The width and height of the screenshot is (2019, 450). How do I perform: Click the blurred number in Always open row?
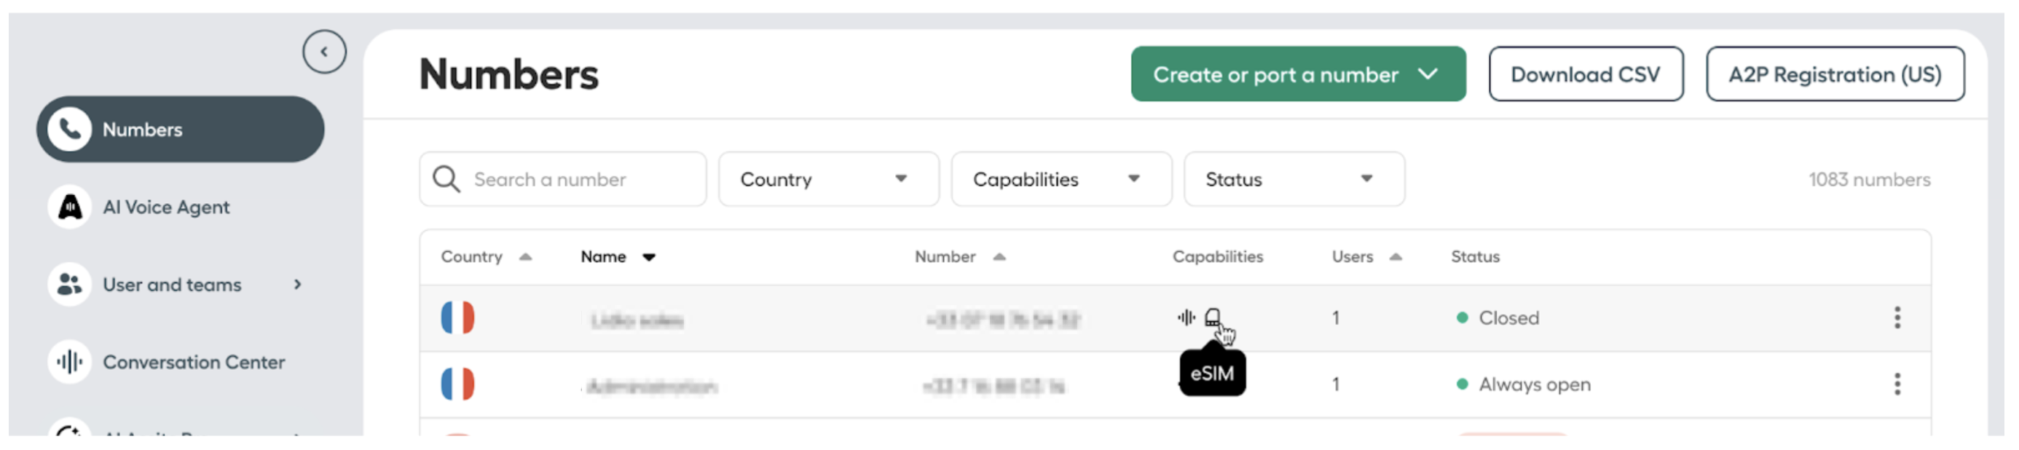click(x=993, y=387)
